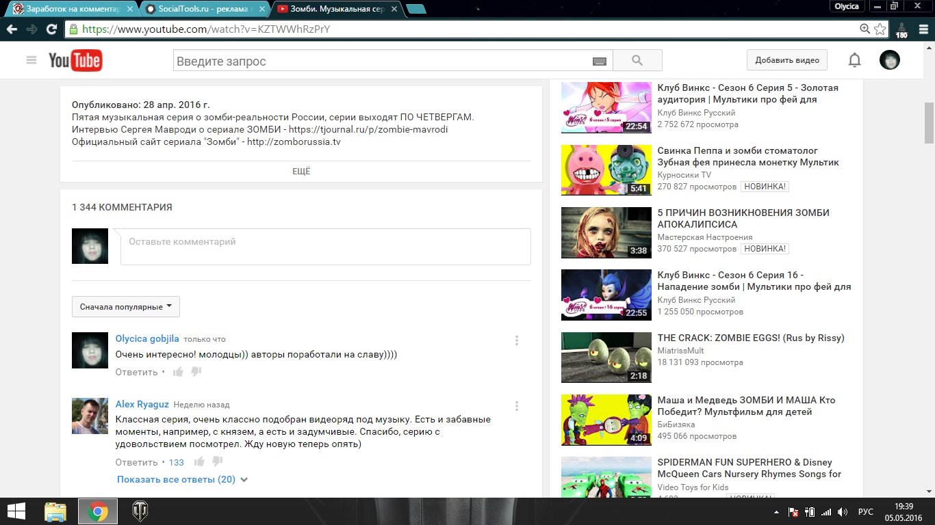
Task: Open World of Tanks from the taskbar
Action: [140, 511]
